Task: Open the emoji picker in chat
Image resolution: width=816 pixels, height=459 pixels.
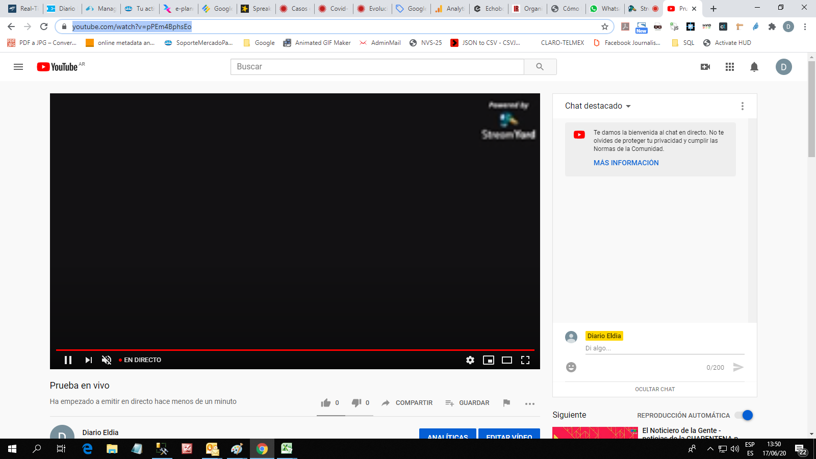Action: coord(571,367)
